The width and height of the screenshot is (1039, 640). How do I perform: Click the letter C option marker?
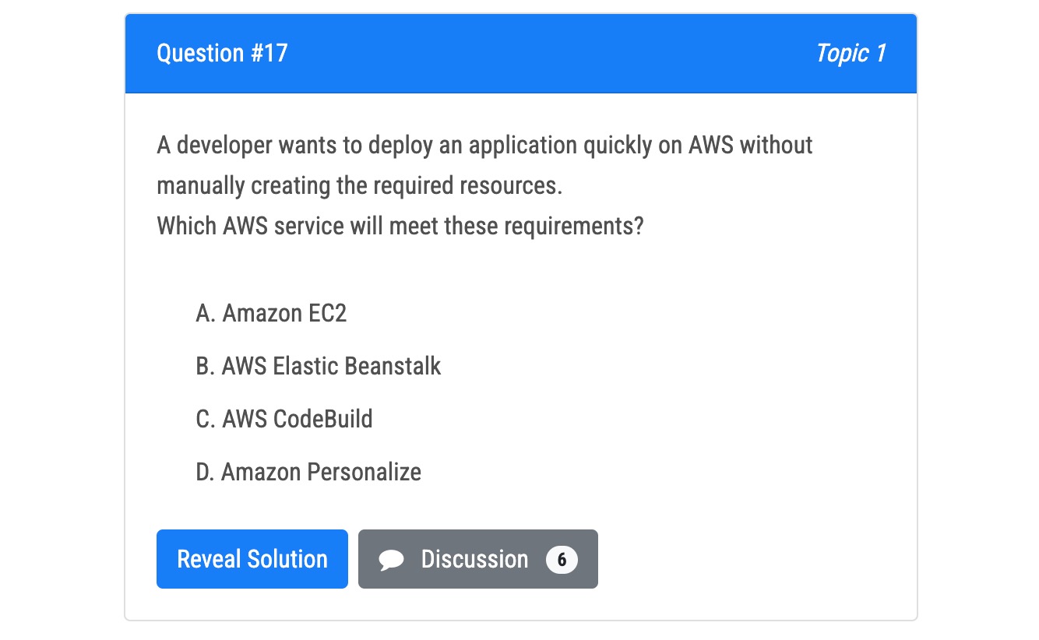pyautogui.click(x=204, y=419)
